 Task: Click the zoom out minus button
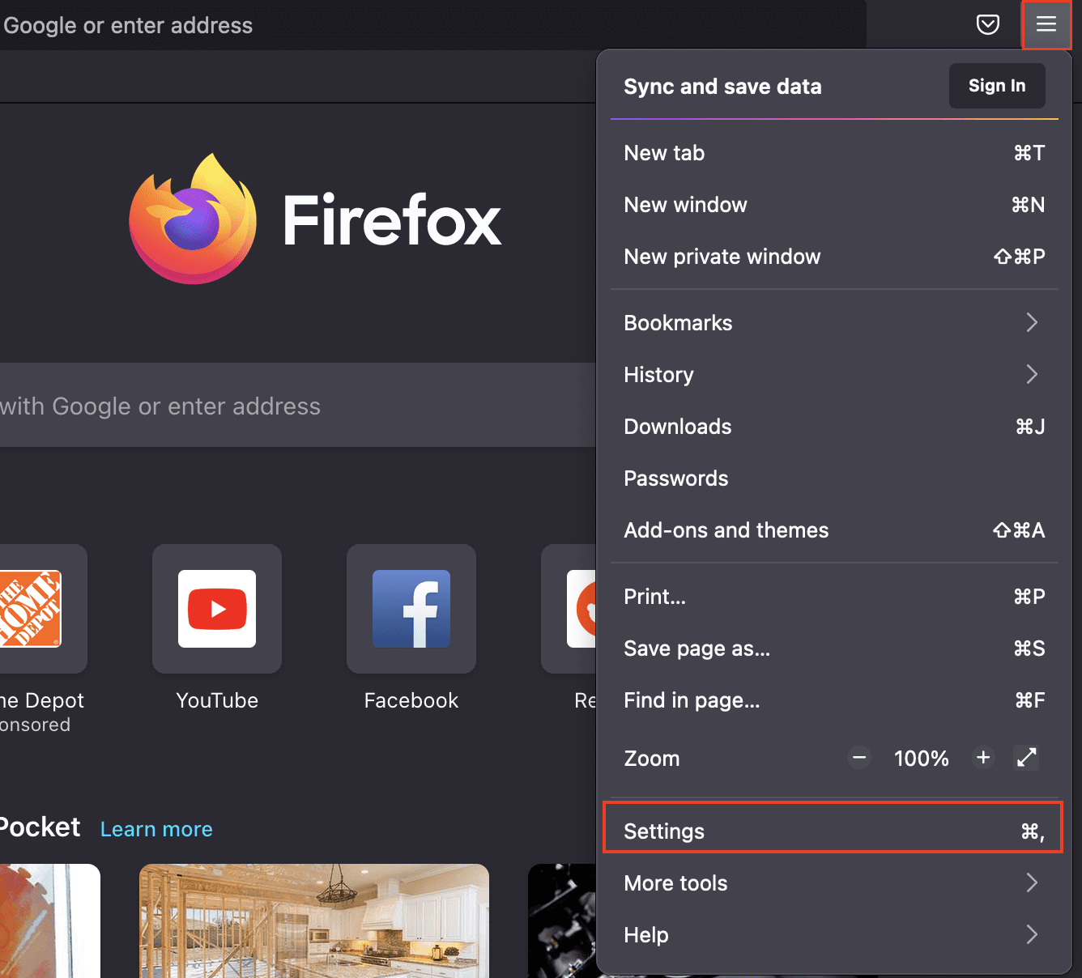click(x=859, y=758)
